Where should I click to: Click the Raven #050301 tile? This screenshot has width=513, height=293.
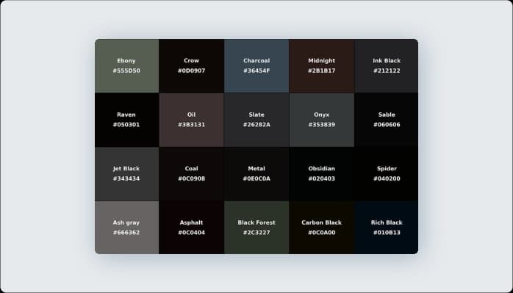point(127,120)
